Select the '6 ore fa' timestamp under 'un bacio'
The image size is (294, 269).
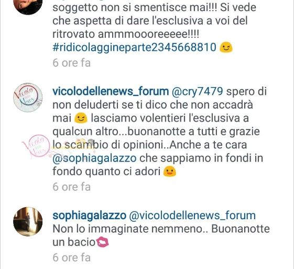[72, 257]
